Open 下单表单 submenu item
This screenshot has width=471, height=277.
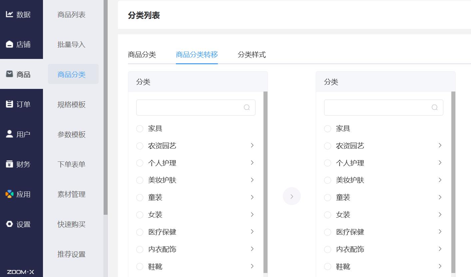(71, 164)
